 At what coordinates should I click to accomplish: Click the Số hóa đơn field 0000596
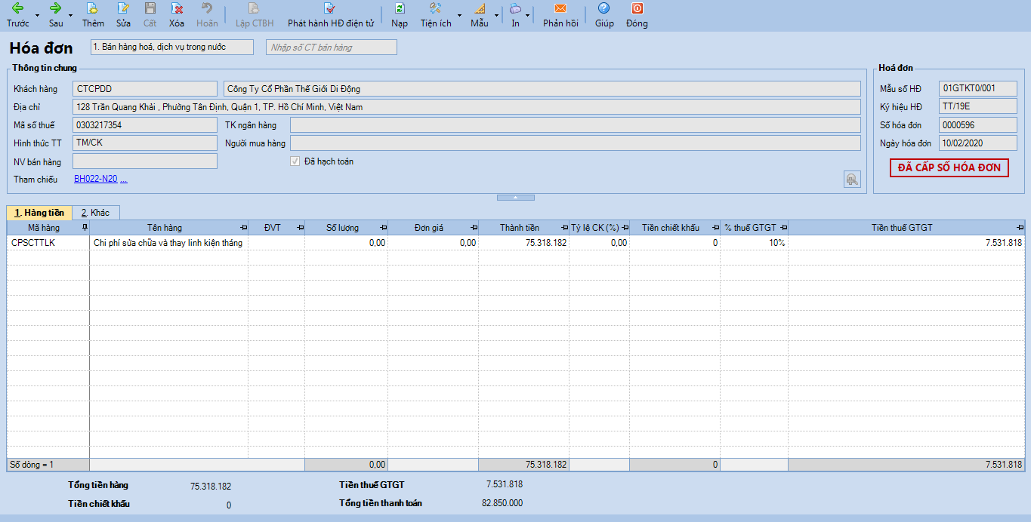978,124
